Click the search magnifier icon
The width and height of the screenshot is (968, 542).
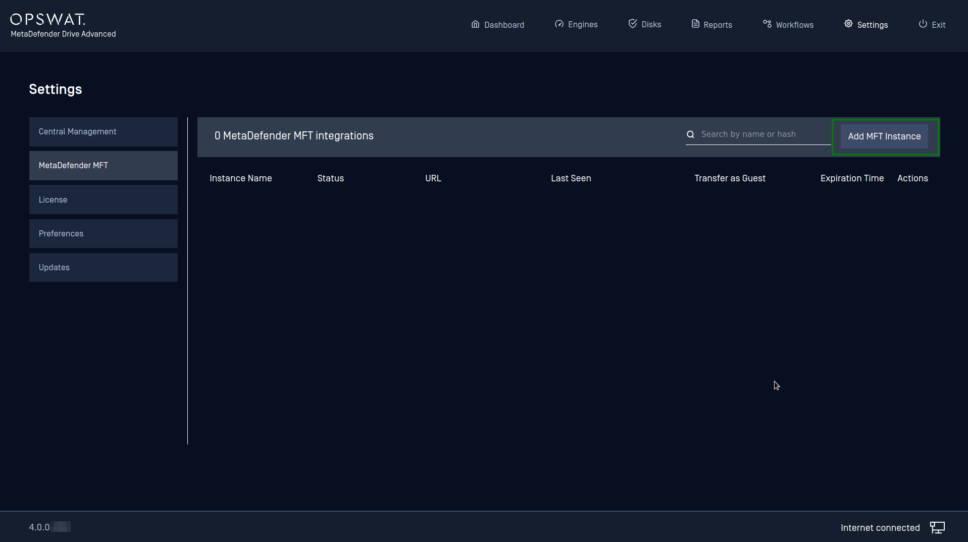[x=690, y=134]
